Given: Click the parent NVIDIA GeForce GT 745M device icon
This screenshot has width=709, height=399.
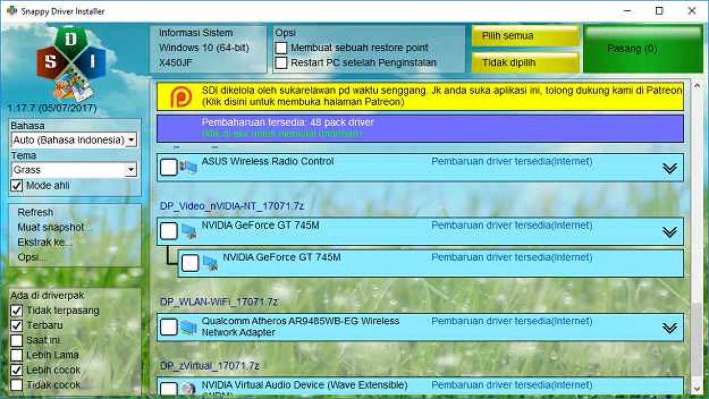Looking at the screenshot, I should pyautogui.click(x=188, y=231).
